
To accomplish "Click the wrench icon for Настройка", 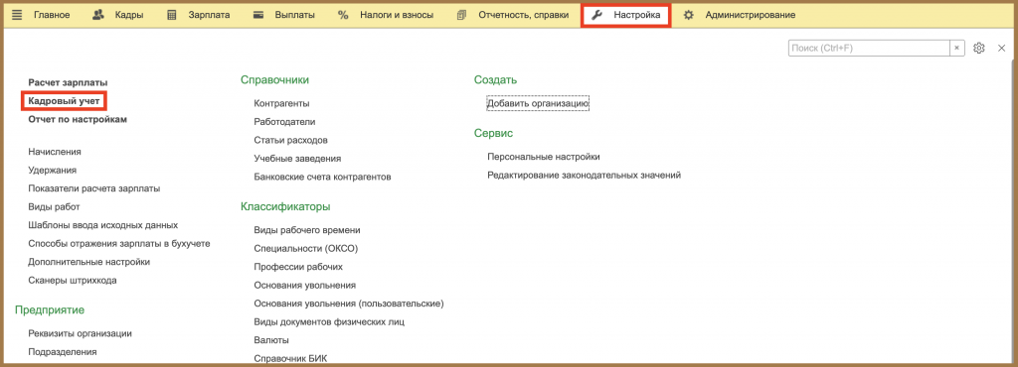I will tap(597, 15).
